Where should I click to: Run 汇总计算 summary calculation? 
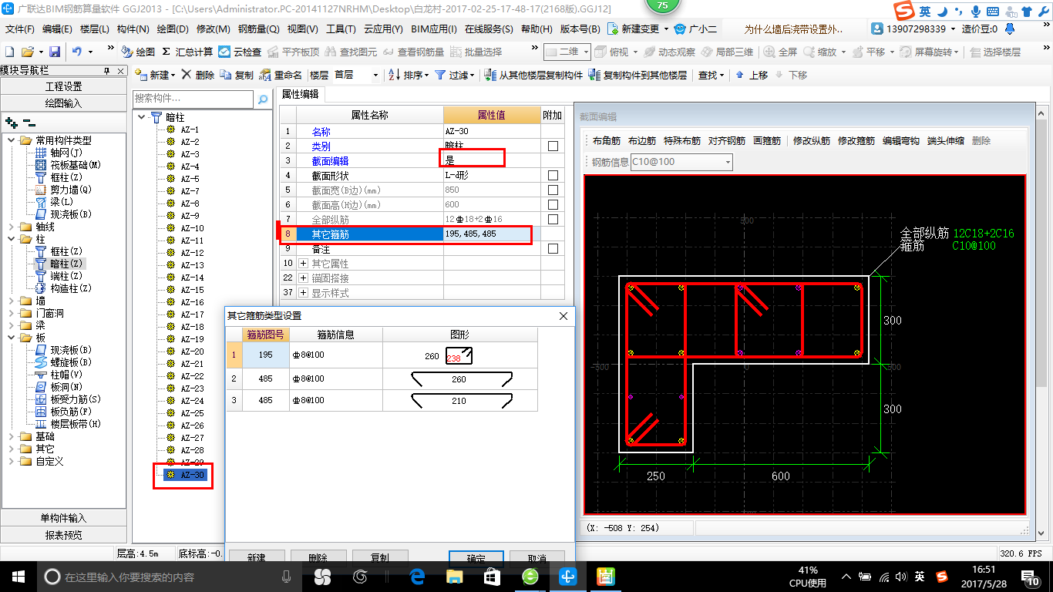pos(187,52)
